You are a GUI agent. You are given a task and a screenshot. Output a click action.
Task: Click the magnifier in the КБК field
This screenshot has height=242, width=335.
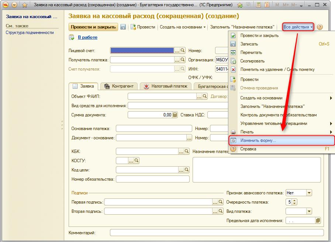coord(187,151)
